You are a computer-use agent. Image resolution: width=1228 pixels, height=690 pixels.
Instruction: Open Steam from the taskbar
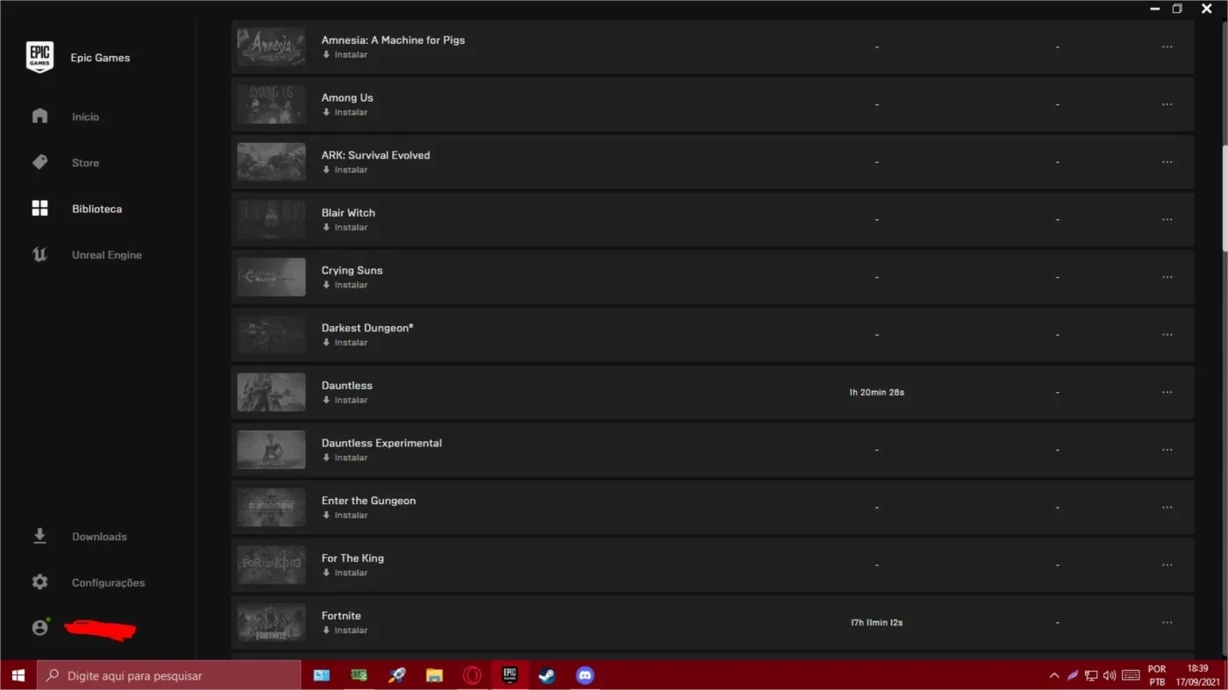(x=547, y=675)
